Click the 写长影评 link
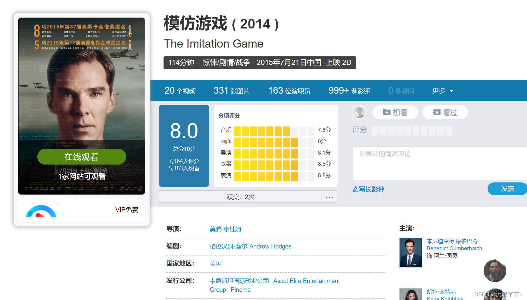 pos(369,189)
